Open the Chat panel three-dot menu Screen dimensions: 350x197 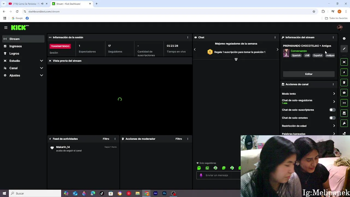275,37
